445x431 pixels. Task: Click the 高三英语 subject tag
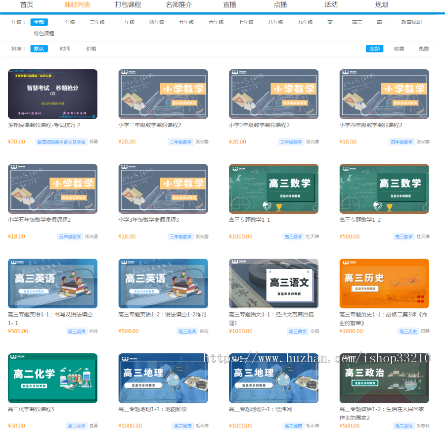tap(76, 332)
